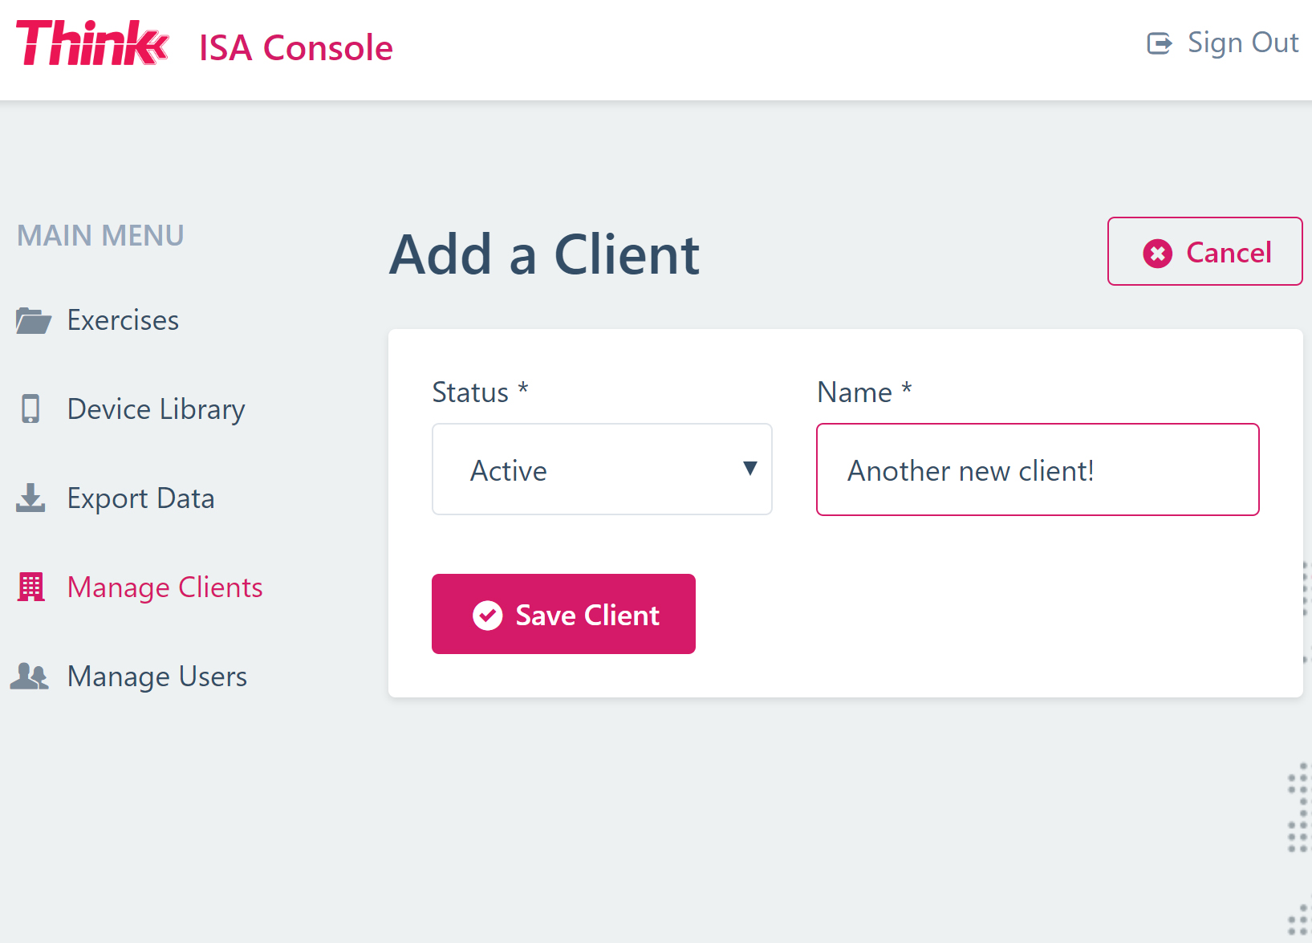Change Active status using its selector
The height and width of the screenshot is (943, 1312).
point(601,469)
